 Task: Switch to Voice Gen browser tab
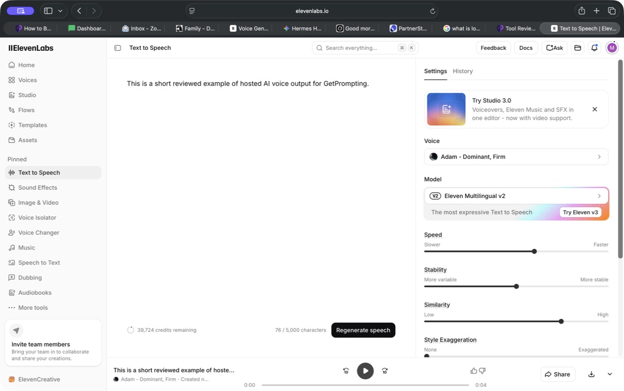point(249,29)
